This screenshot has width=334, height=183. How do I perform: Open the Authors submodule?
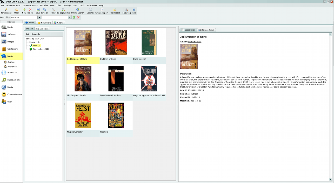coord(10,62)
